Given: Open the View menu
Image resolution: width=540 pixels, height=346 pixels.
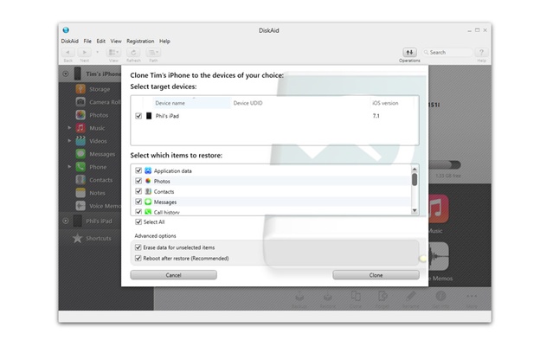Looking at the screenshot, I should click(116, 41).
